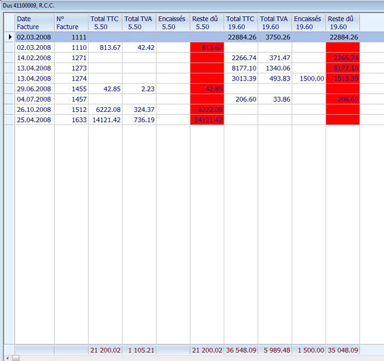Click the Total TTC 5.50 column header
384x361 pixels.
pos(105,23)
